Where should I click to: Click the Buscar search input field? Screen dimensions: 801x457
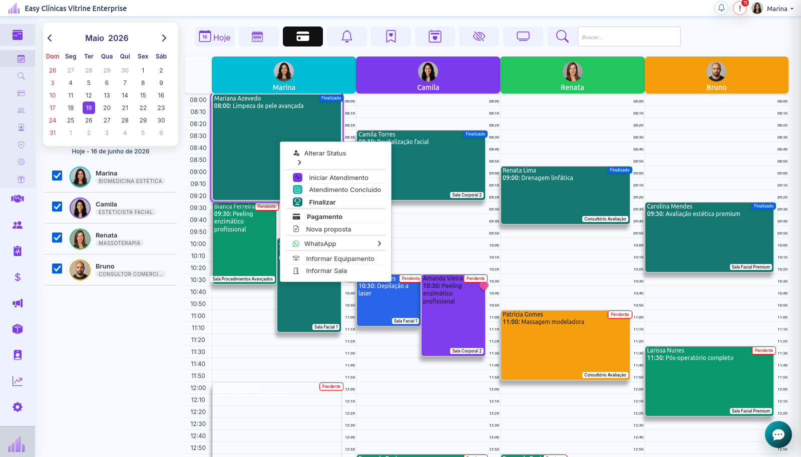click(629, 36)
